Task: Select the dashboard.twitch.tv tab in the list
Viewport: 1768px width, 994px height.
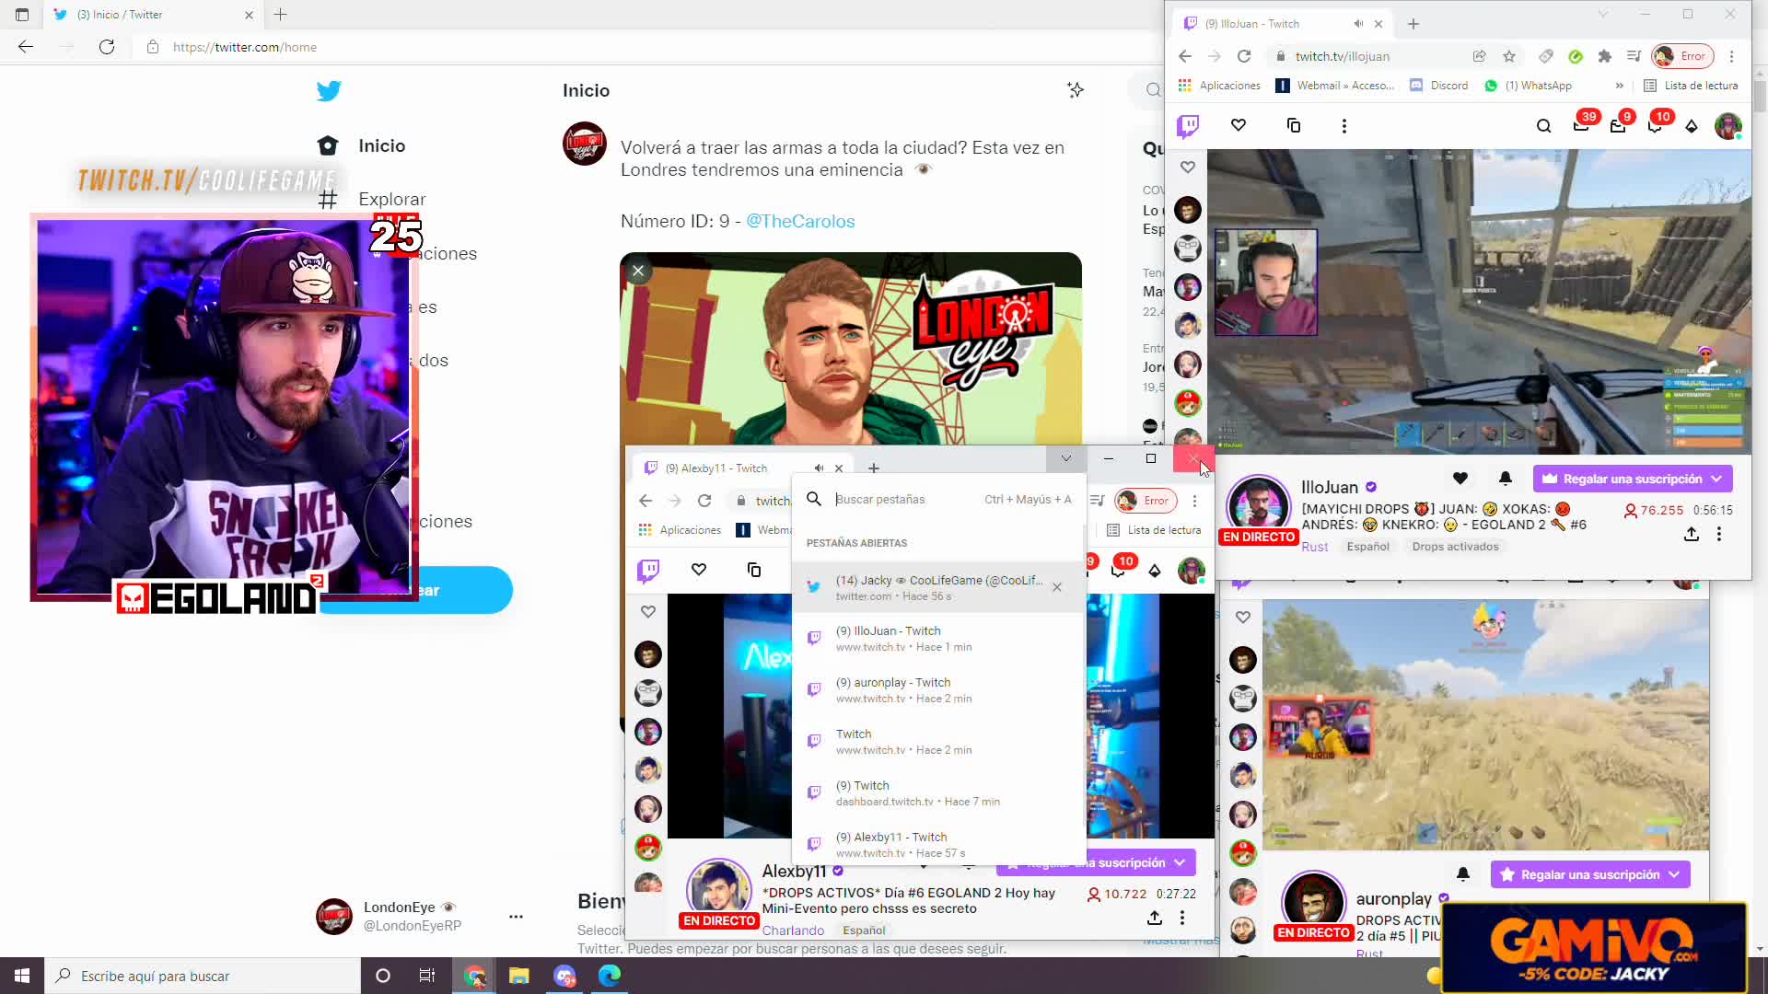Action: click(938, 793)
